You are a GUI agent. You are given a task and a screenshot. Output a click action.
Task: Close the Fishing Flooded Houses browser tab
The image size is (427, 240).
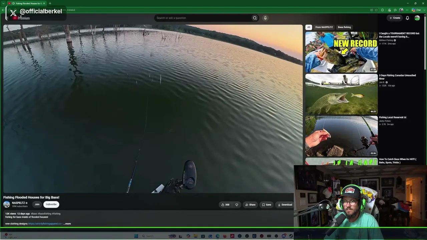44,3
